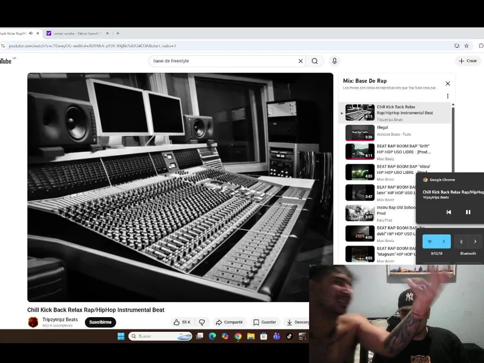This screenshot has width=484, height=363.
Task: Close the YouTube browser tab
Action: point(38,33)
